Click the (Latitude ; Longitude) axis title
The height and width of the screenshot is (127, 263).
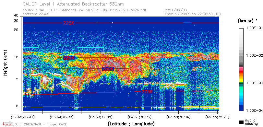[x=131, y=124]
